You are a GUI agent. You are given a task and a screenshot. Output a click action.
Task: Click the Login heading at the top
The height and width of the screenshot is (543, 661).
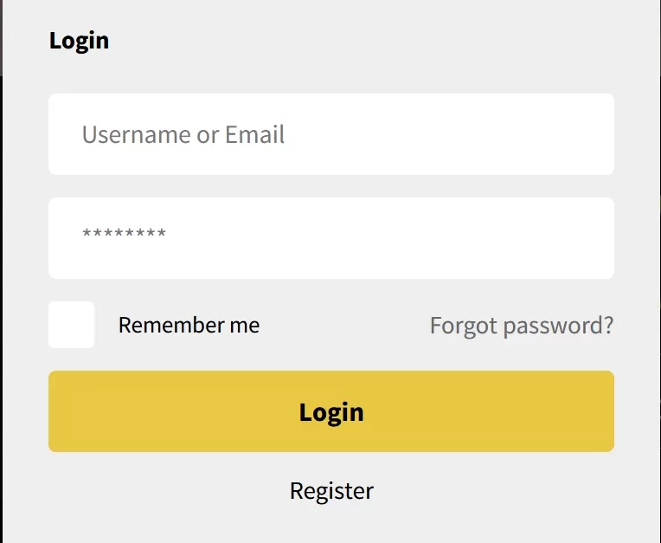pos(79,40)
